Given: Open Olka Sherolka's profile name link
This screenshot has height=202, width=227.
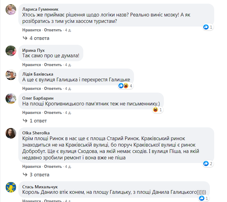Looking at the screenshot, I should click(x=36, y=133).
